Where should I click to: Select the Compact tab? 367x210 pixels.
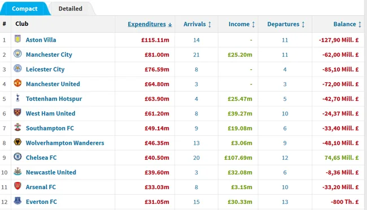tap(25, 8)
